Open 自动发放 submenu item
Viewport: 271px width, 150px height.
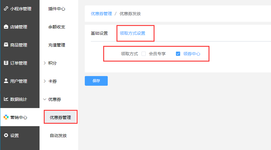pyautogui.click(x=59, y=136)
